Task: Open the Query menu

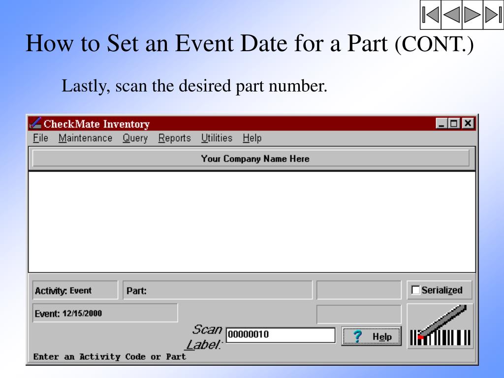Action: [135, 138]
